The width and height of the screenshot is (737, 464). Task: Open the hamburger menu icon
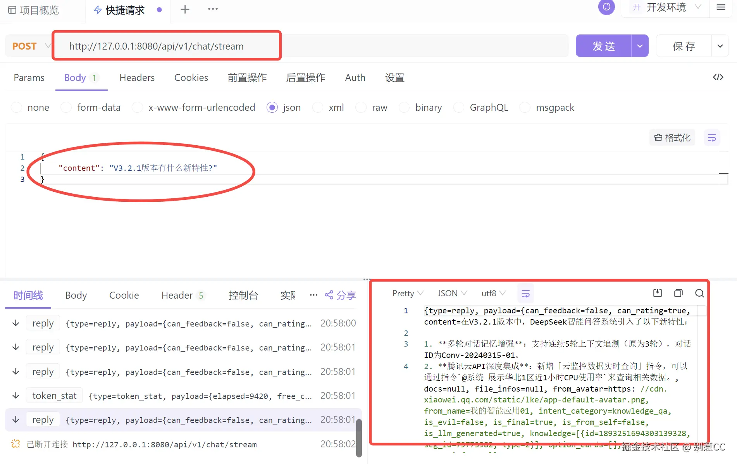[721, 7]
